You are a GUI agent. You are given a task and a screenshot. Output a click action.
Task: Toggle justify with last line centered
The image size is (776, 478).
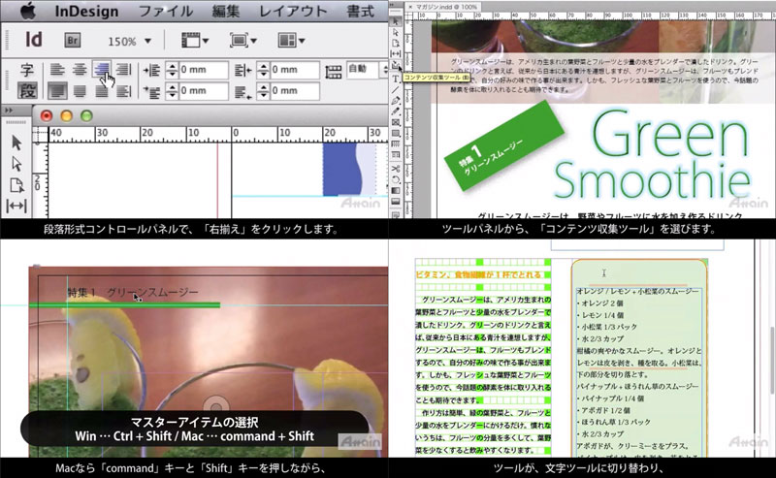pos(80,90)
